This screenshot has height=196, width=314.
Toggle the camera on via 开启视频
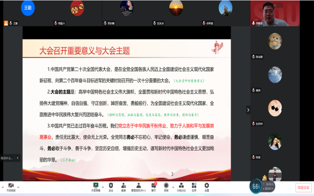click(11, 187)
